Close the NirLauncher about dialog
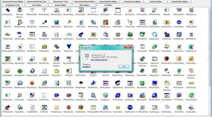The height and width of the screenshot is (117, 212). [x=128, y=47]
